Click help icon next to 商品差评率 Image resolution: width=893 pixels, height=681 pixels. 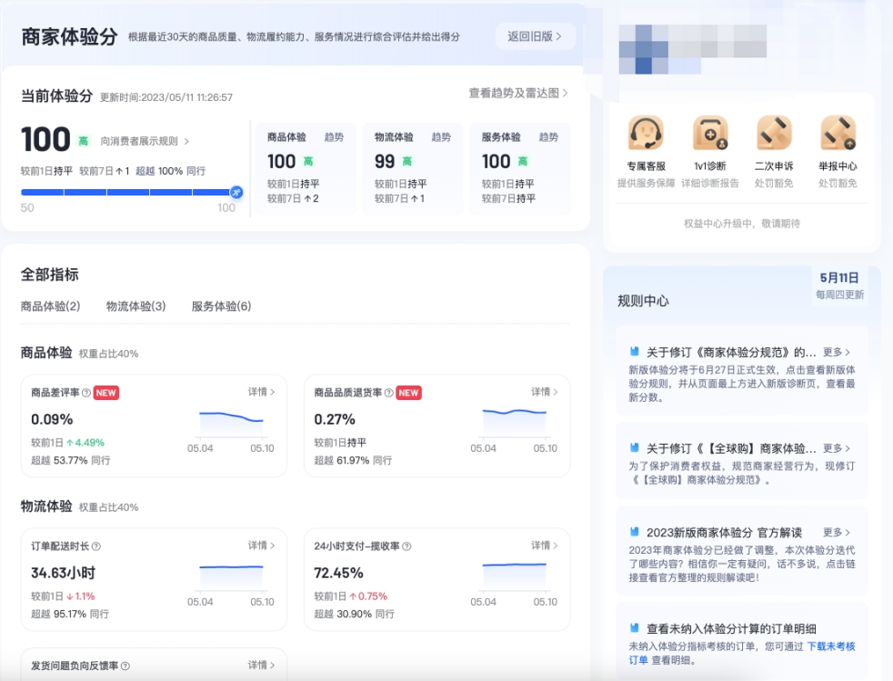pyautogui.click(x=86, y=393)
